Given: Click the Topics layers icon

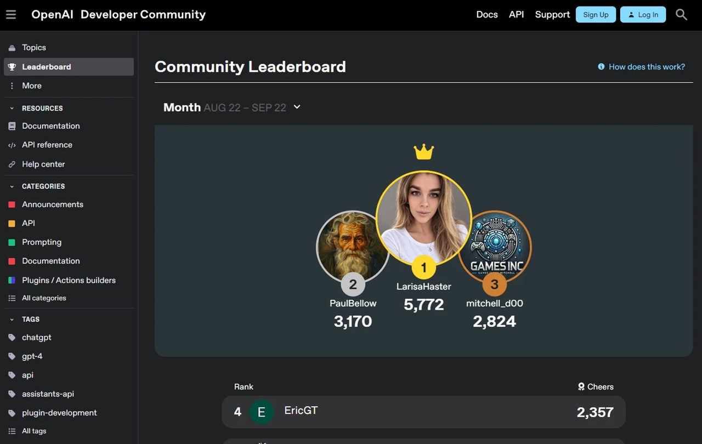Looking at the screenshot, I should (12, 48).
